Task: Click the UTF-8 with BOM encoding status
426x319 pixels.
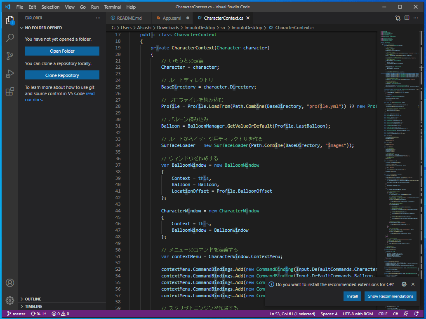Action: (x=358, y=314)
